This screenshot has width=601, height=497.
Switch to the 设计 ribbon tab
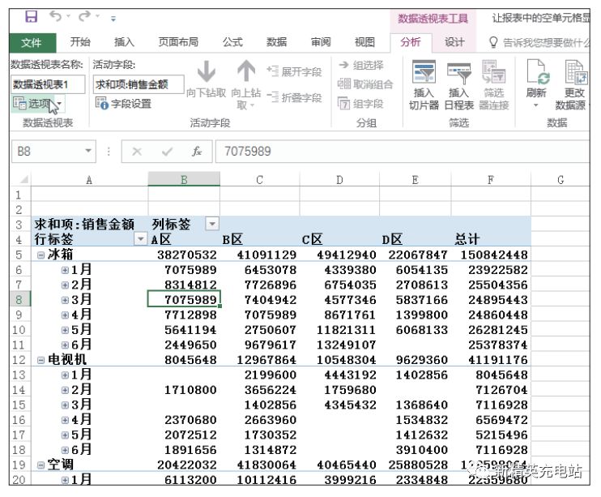point(454,42)
